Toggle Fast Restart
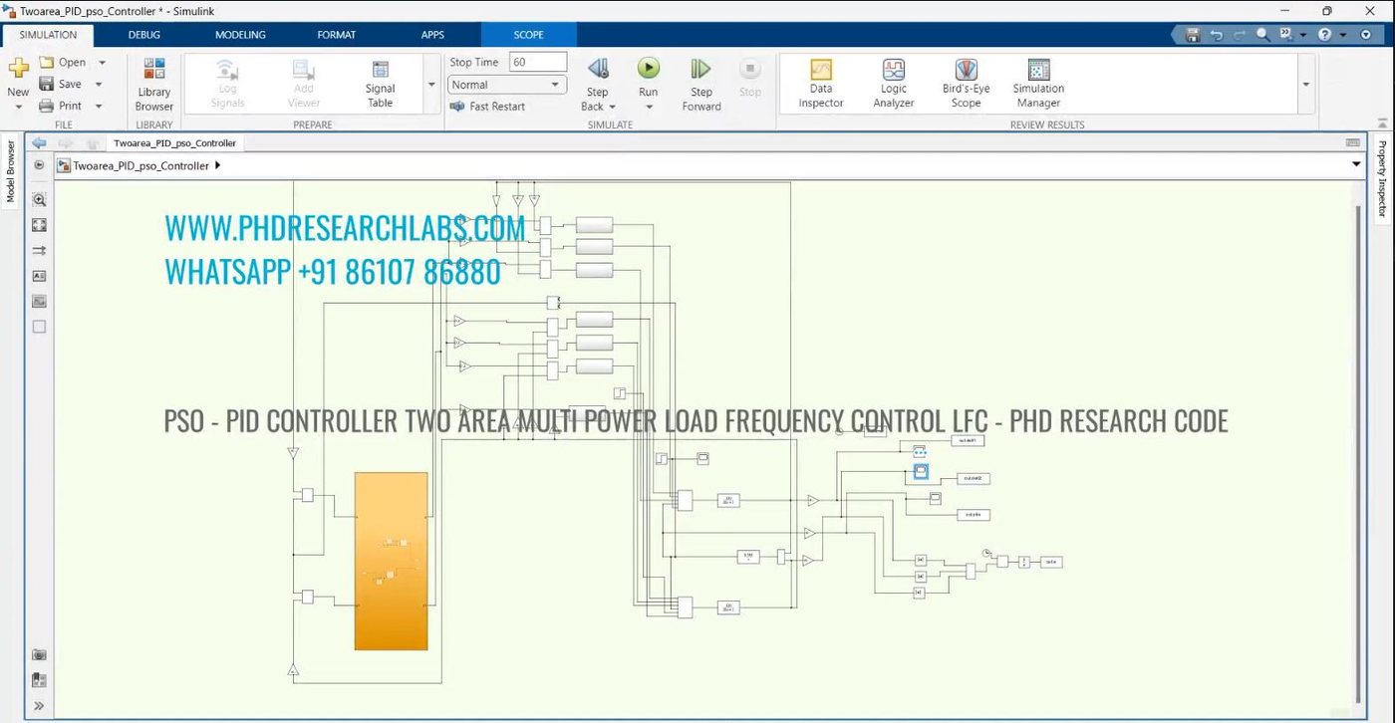The image size is (1395, 723). pos(487,107)
